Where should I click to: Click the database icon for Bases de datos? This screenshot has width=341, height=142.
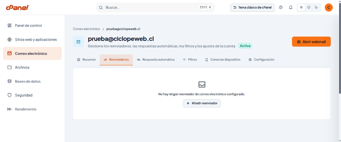click(9, 82)
